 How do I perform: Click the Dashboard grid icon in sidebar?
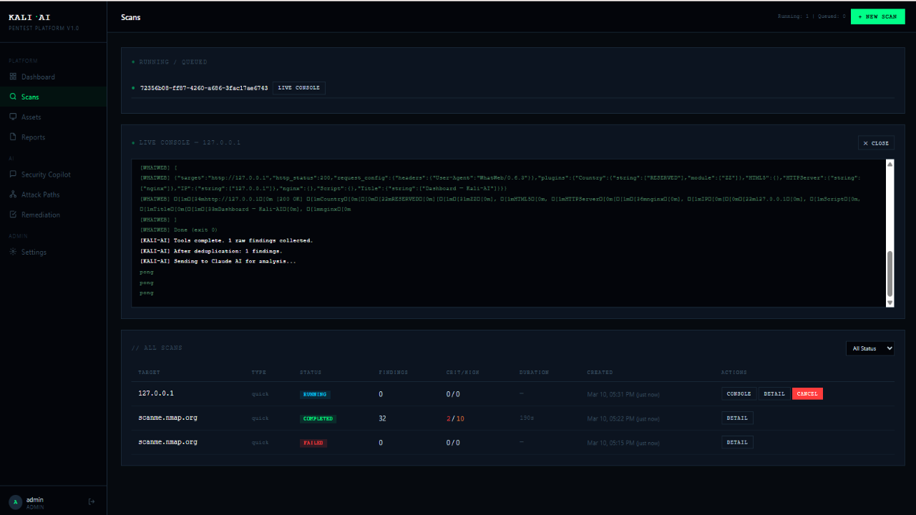tap(13, 77)
